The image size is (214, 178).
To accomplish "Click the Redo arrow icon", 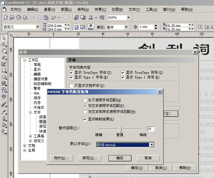I will [65, 18].
